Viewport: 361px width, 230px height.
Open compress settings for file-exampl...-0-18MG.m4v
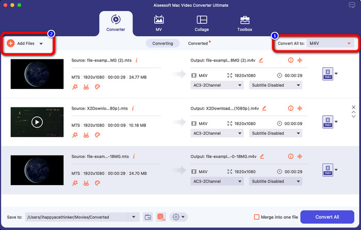pos(300,157)
